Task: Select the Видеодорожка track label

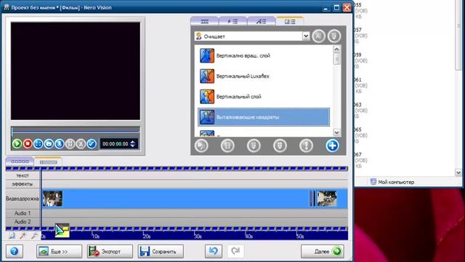Action: pyautogui.click(x=23, y=199)
